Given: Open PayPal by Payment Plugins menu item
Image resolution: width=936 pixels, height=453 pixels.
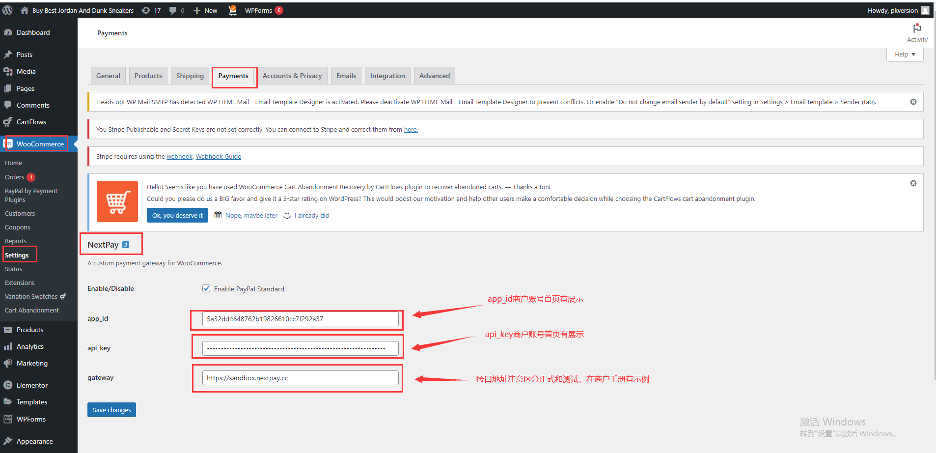Looking at the screenshot, I should click(31, 195).
